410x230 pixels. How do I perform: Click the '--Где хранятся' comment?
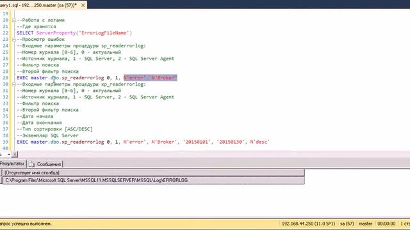tap(37, 26)
